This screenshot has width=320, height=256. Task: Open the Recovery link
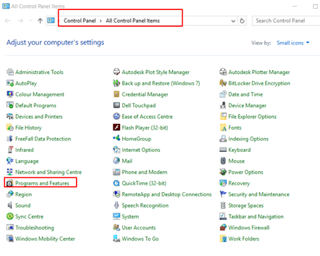[239, 183]
